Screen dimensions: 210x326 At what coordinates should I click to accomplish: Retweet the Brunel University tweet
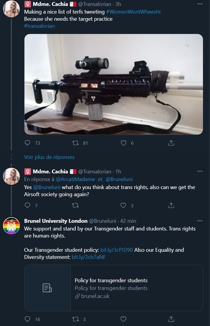[75, 319]
